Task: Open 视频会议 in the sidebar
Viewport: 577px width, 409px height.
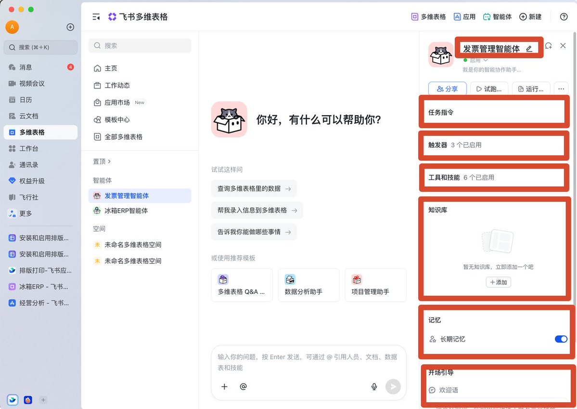Action: (x=40, y=83)
